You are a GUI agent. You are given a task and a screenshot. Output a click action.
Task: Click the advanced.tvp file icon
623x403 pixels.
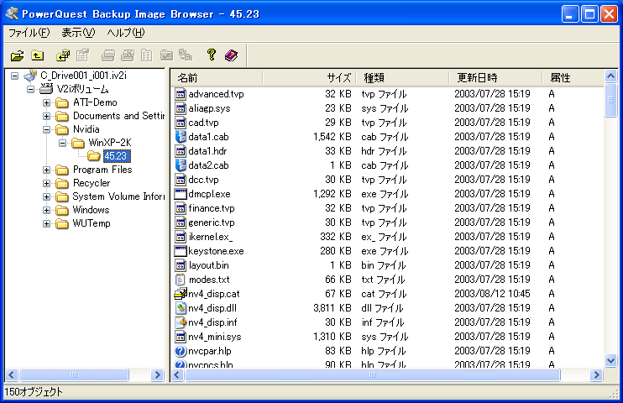pos(181,94)
